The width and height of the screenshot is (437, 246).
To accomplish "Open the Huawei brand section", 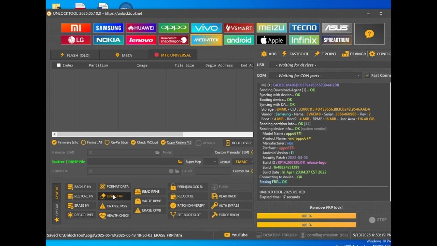I will pyautogui.click(x=141, y=28).
